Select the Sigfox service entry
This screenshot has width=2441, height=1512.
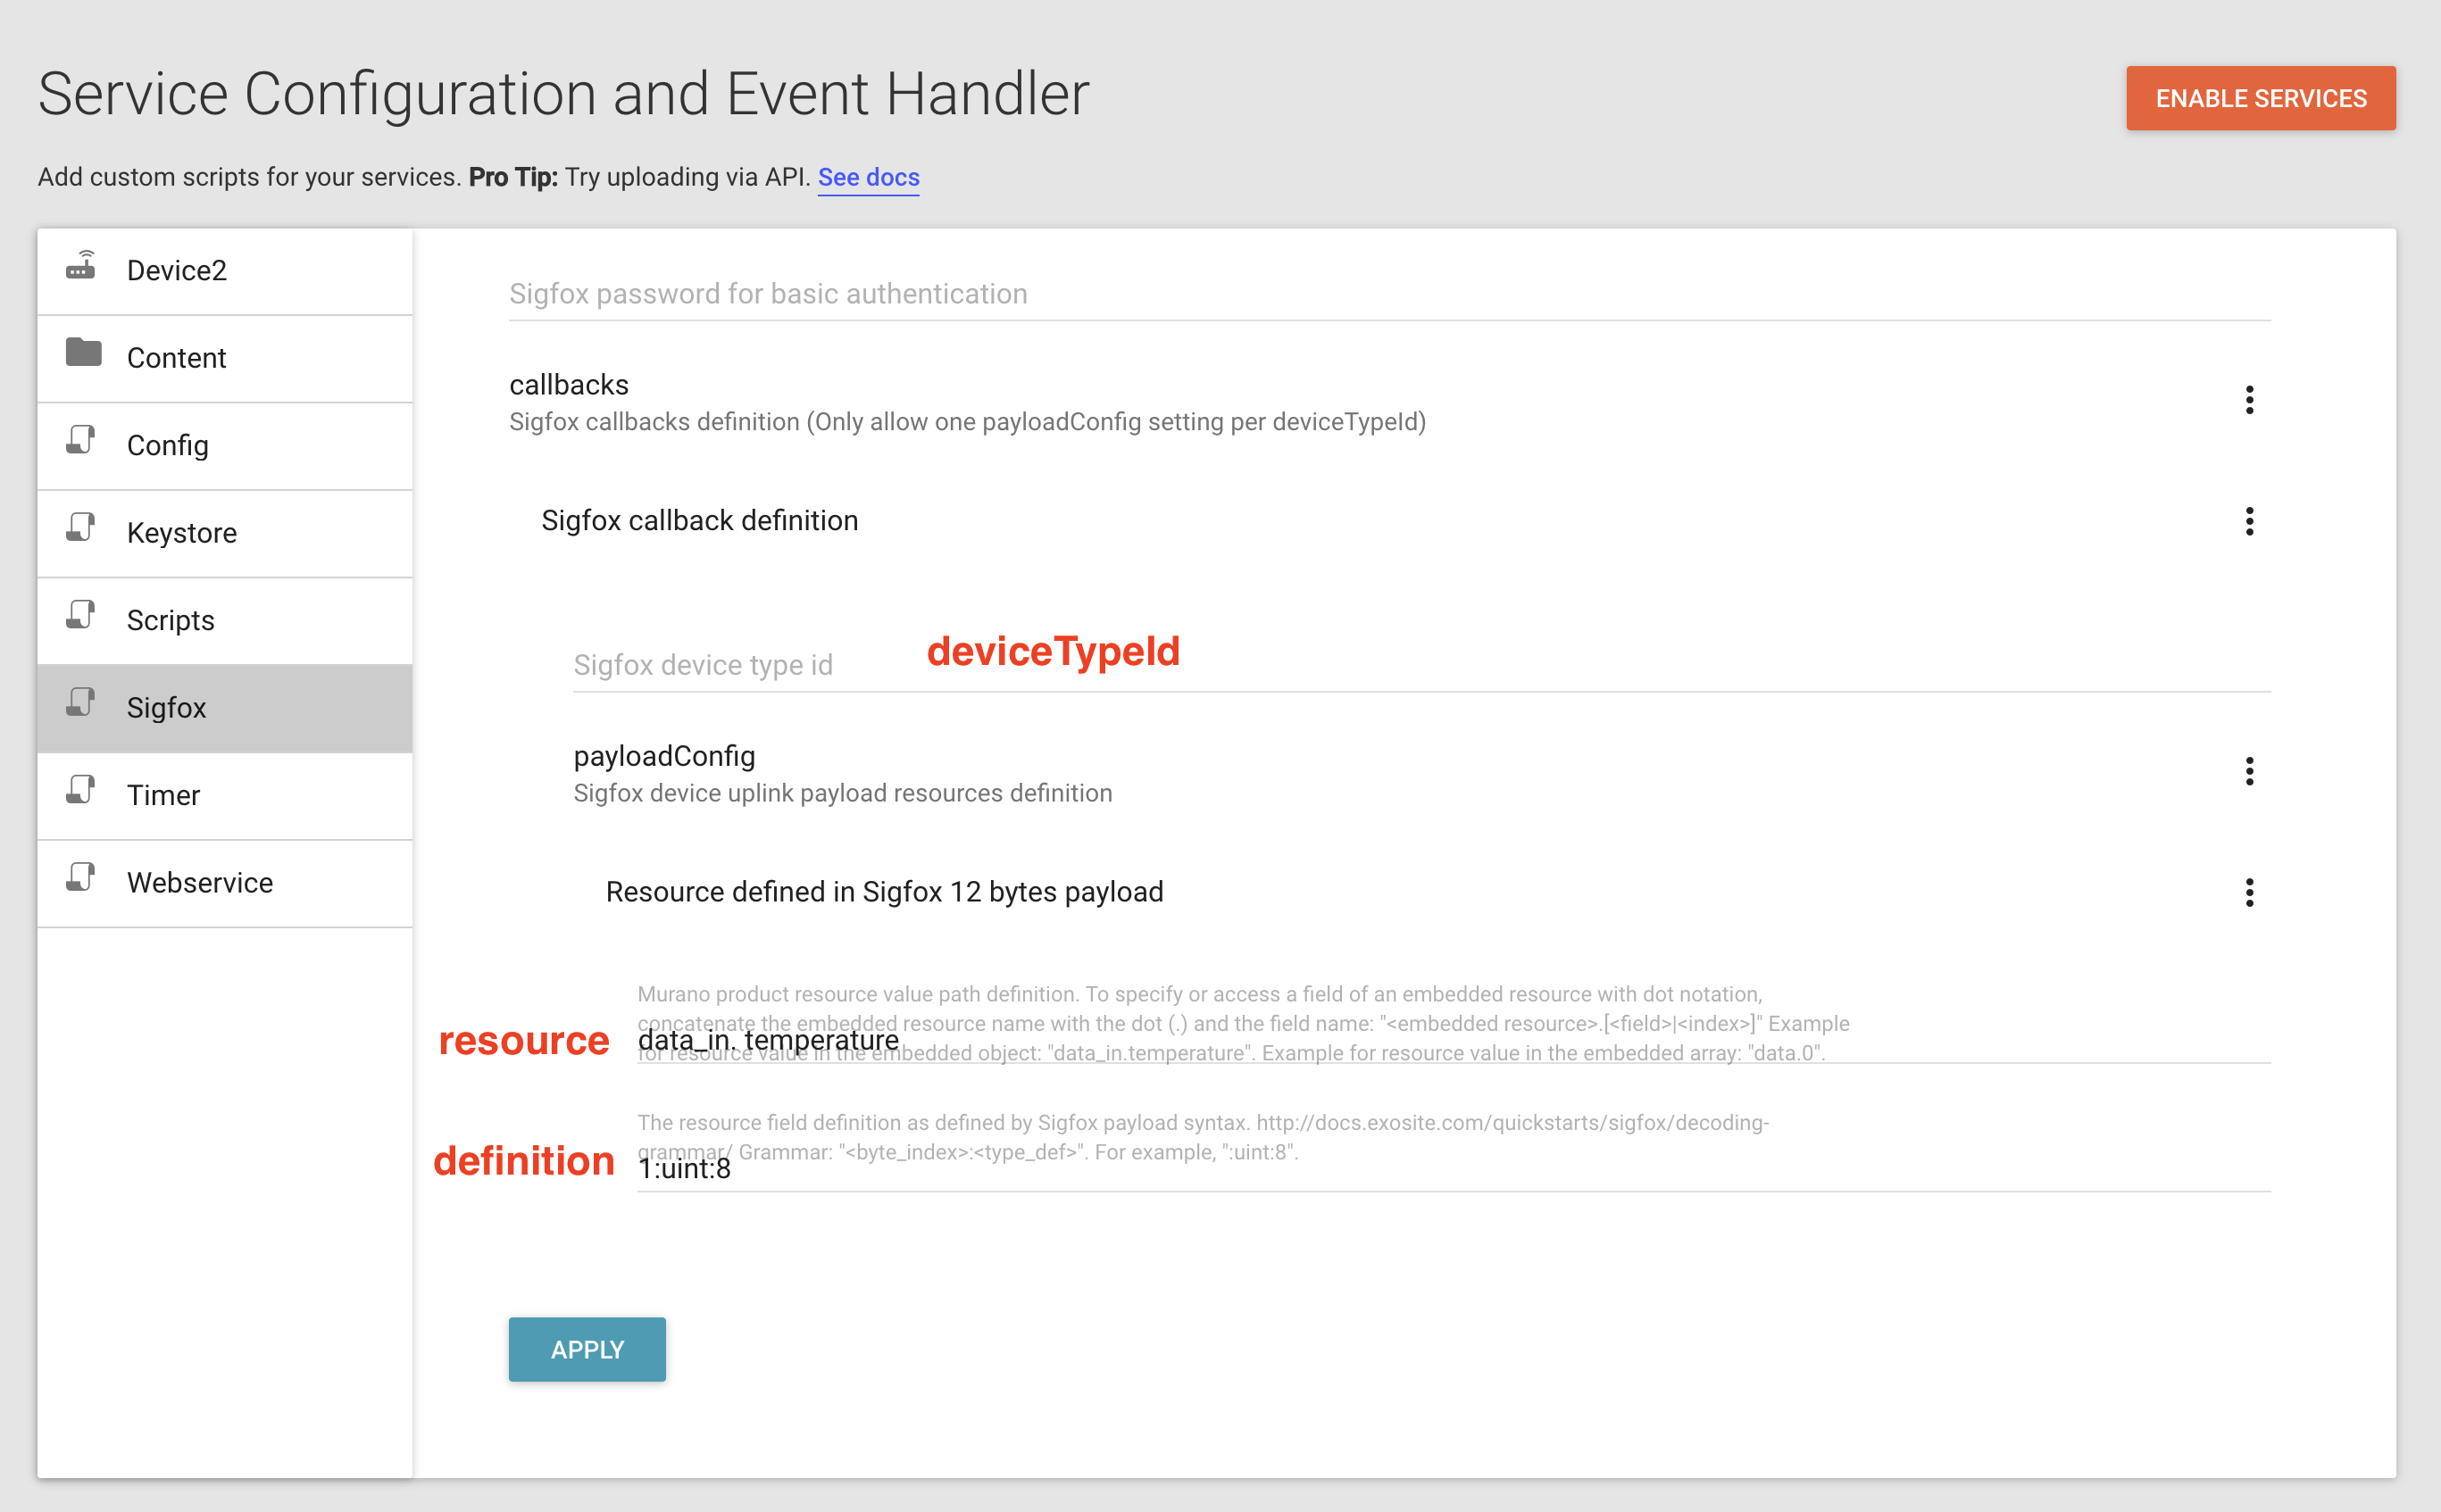click(225, 709)
